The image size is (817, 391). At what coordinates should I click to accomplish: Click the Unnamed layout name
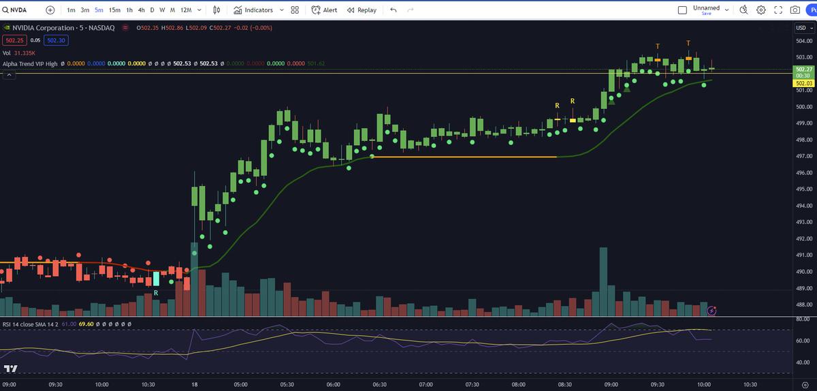pyautogui.click(x=706, y=7)
